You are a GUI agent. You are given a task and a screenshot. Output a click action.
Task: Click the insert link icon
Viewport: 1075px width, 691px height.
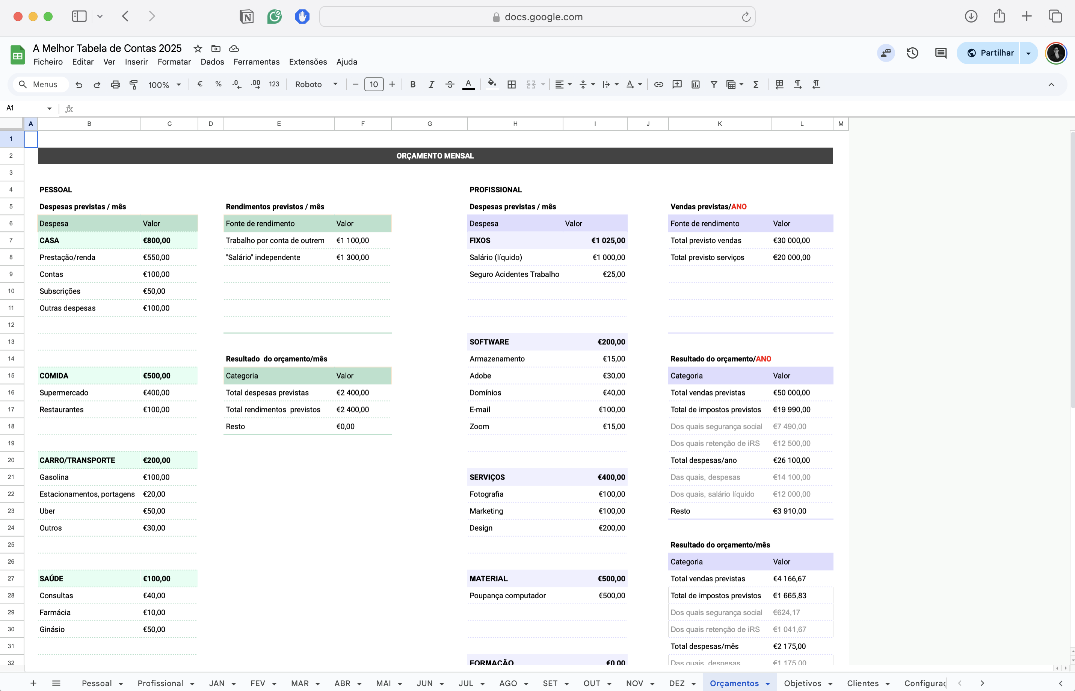(x=658, y=84)
